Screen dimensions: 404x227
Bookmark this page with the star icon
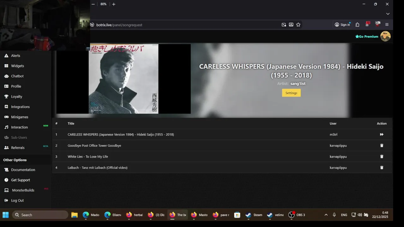[x=298, y=25]
